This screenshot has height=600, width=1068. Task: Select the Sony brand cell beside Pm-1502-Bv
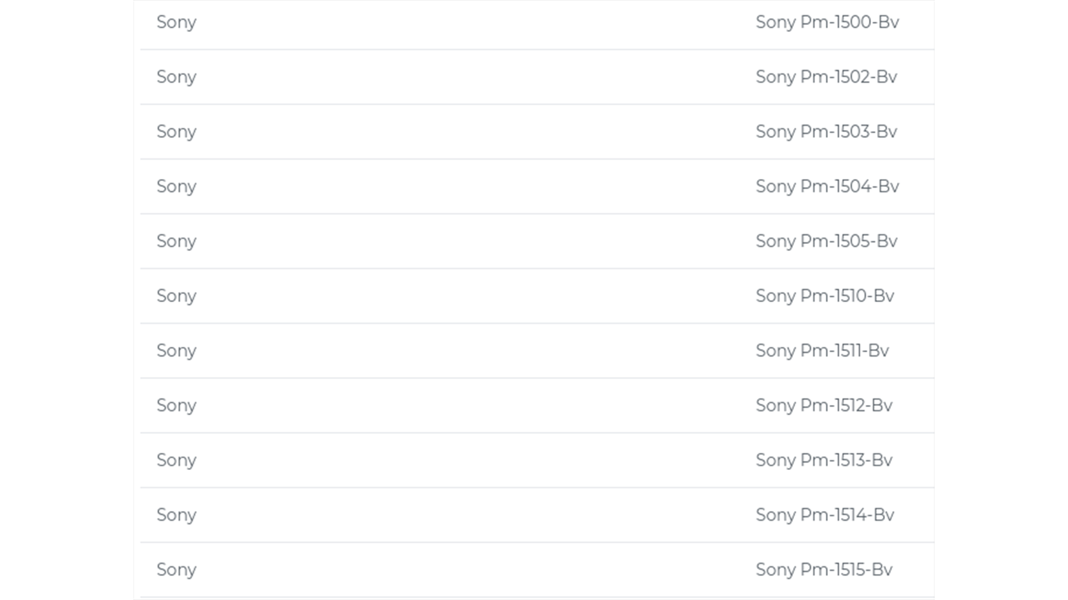(176, 77)
